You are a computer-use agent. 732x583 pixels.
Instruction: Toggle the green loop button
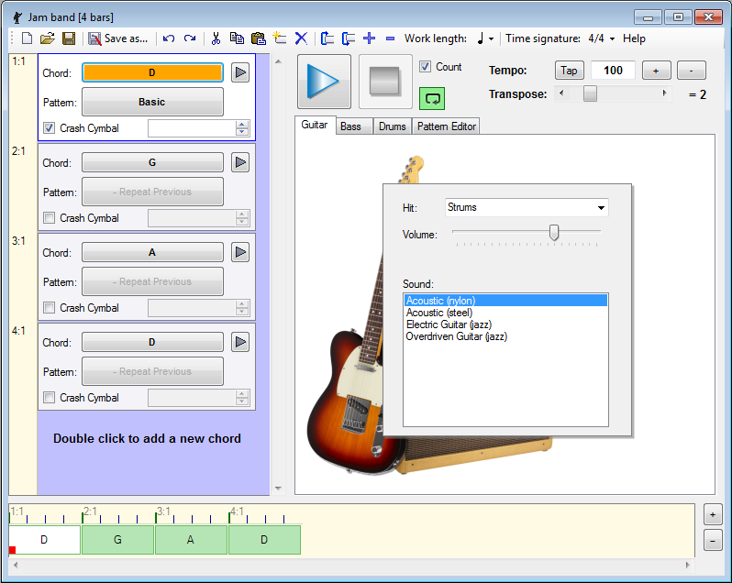click(431, 97)
